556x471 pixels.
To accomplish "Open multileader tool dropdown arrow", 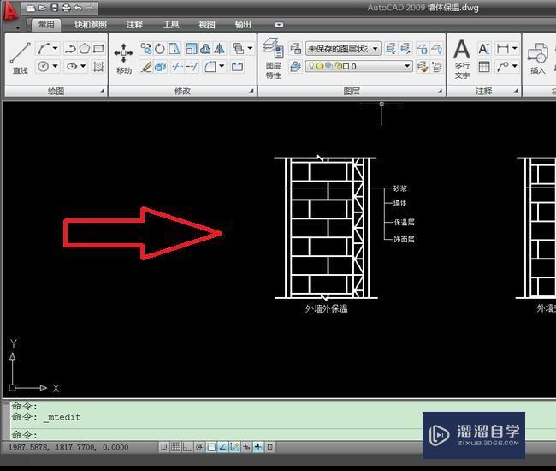I will (x=514, y=66).
